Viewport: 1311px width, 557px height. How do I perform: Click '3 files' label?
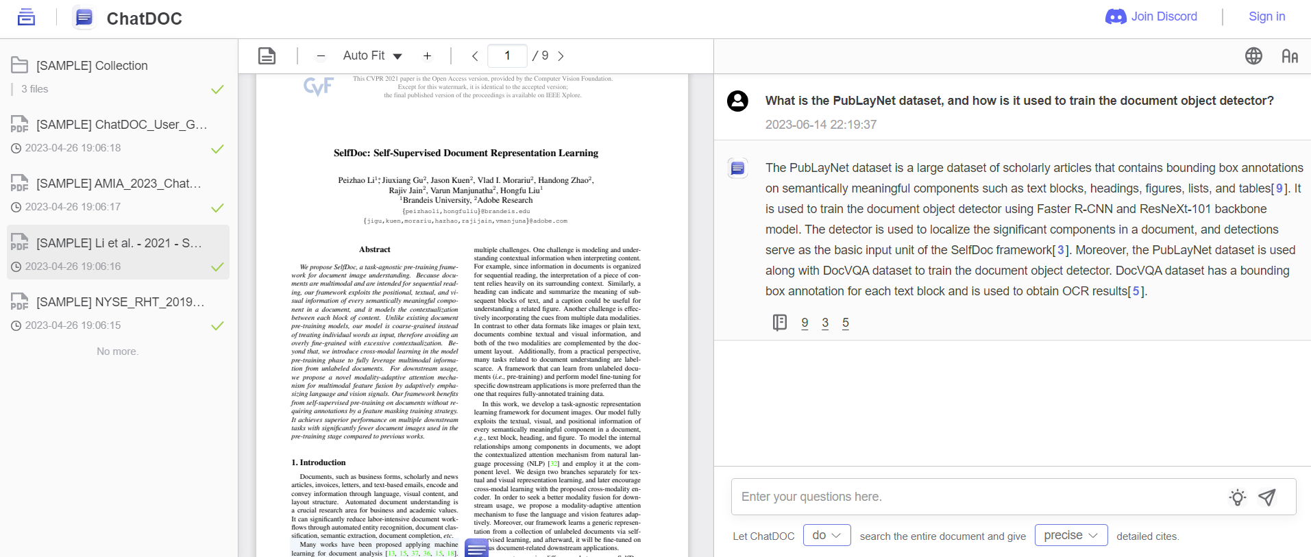pos(34,89)
